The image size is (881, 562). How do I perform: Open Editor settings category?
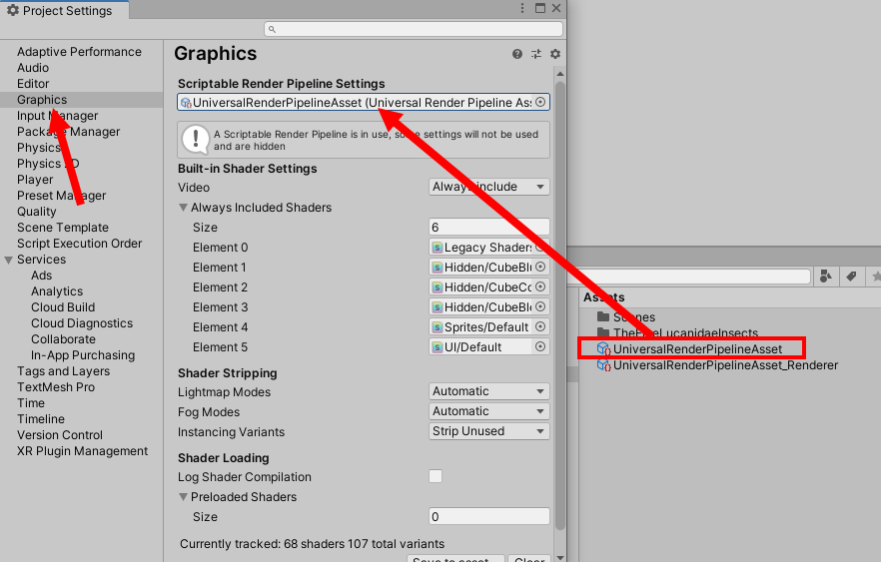pos(33,84)
